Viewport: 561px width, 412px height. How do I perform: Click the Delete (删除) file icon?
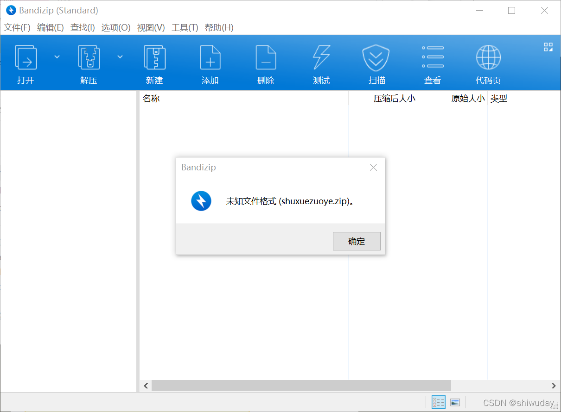[x=266, y=57]
